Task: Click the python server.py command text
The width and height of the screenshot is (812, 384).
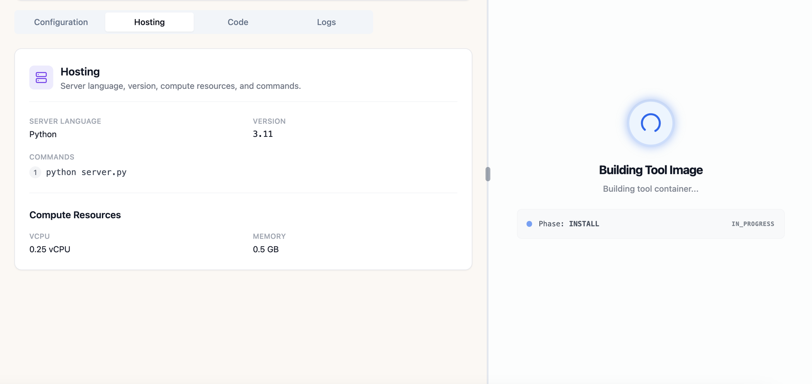Action: click(x=86, y=172)
